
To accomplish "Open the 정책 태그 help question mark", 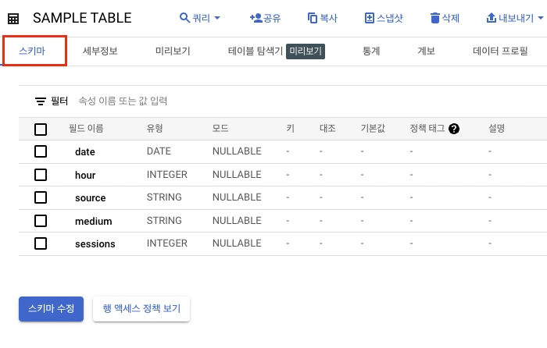I will coord(454,129).
